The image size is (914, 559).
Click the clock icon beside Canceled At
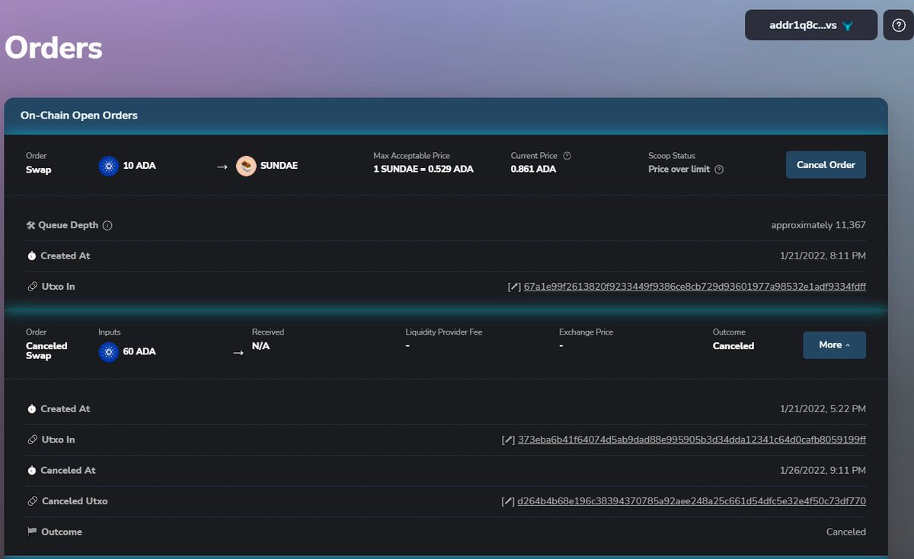pyautogui.click(x=31, y=471)
